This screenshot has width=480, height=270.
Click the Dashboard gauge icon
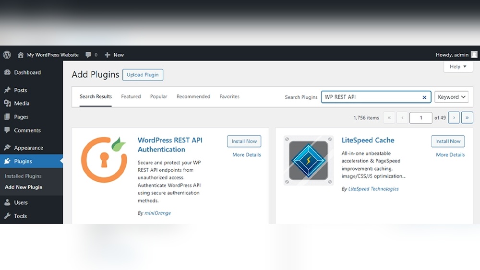7,72
